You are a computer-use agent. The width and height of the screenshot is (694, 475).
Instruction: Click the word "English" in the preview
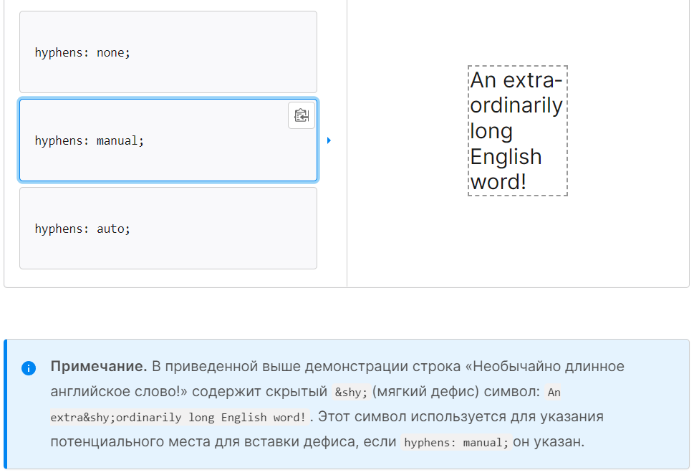pyautogui.click(x=506, y=157)
